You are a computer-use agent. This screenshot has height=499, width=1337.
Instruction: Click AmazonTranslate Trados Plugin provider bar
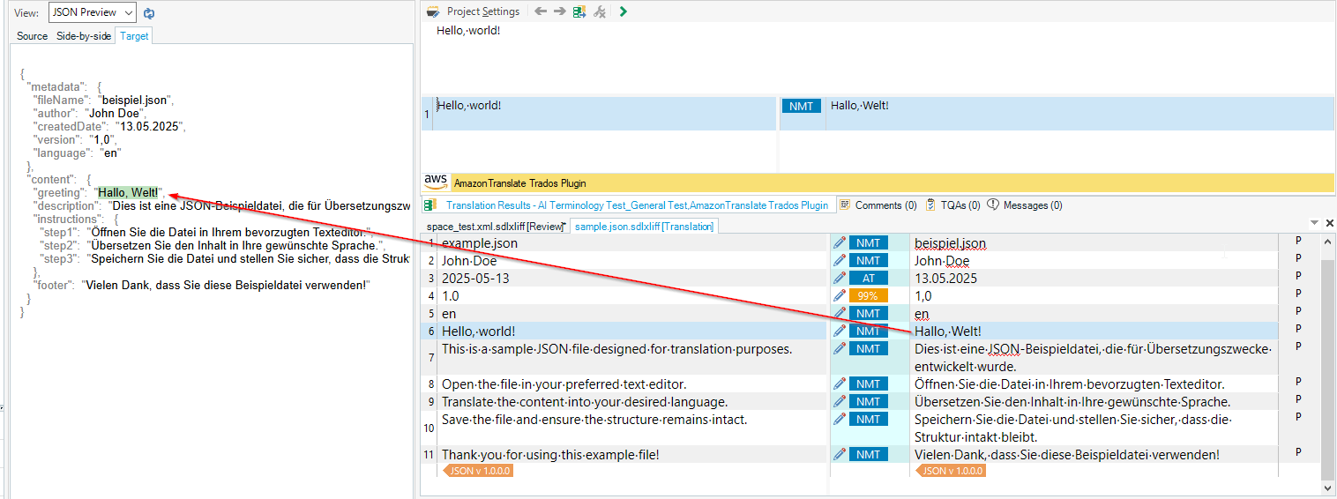click(878, 182)
